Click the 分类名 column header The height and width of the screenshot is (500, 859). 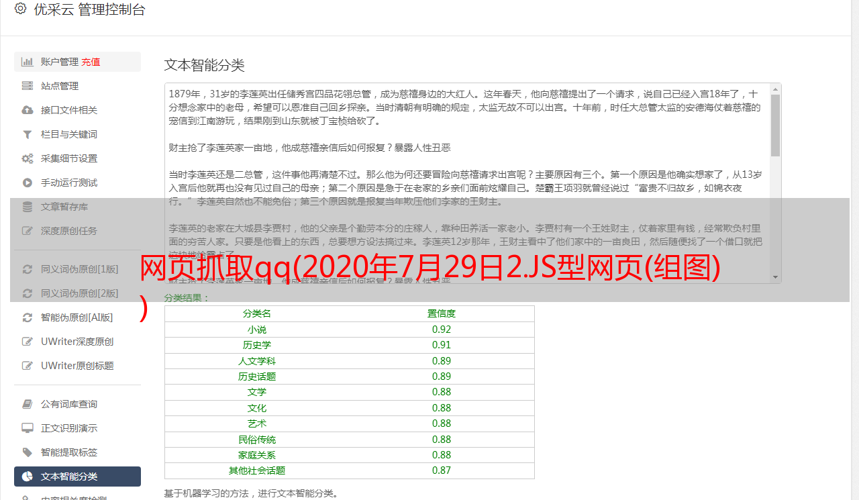[257, 313]
